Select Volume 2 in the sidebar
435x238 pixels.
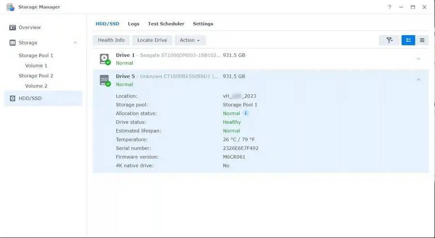pos(36,86)
